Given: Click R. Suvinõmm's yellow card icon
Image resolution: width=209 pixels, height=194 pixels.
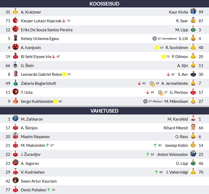Looking at the screenshot, I should point(157,48).
